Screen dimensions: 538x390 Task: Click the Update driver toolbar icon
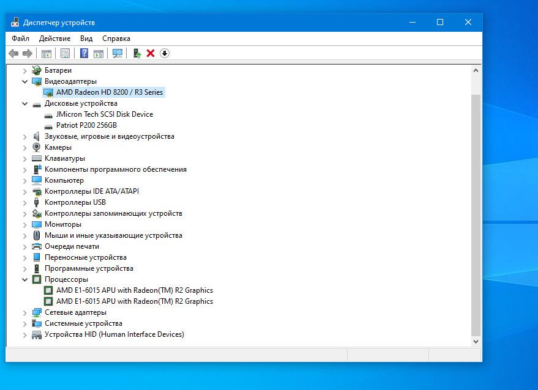click(137, 53)
